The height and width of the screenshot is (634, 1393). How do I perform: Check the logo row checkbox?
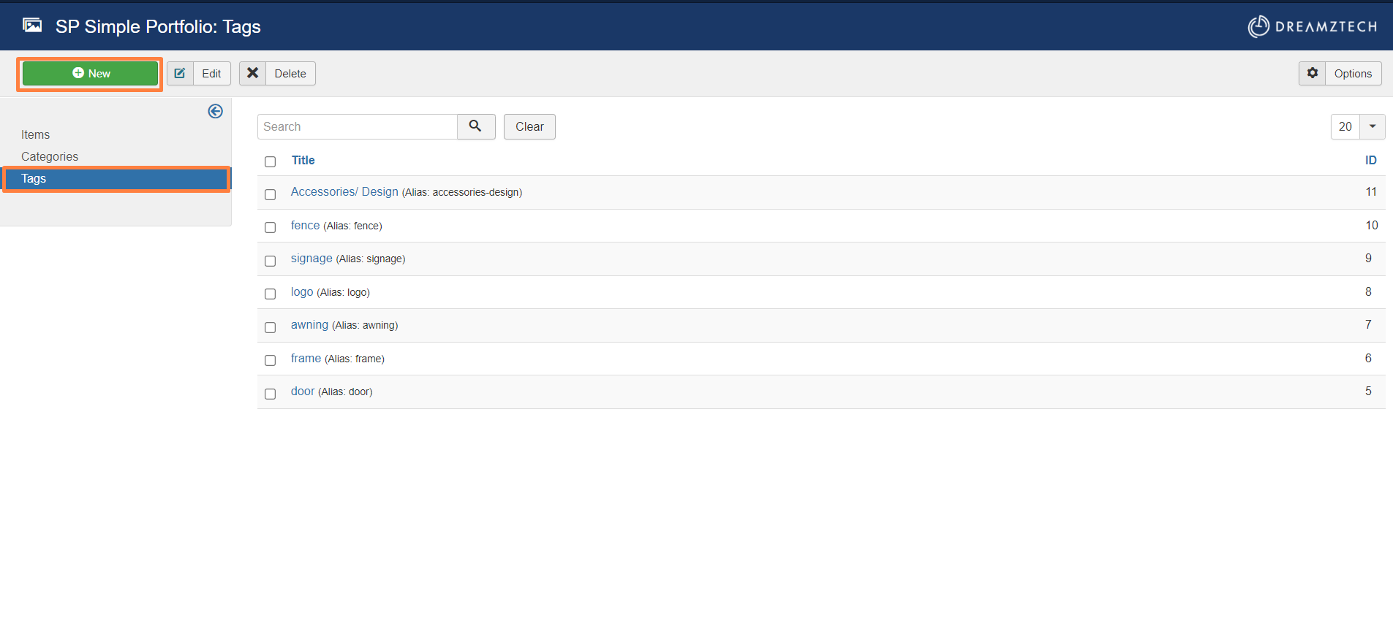pos(271,294)
